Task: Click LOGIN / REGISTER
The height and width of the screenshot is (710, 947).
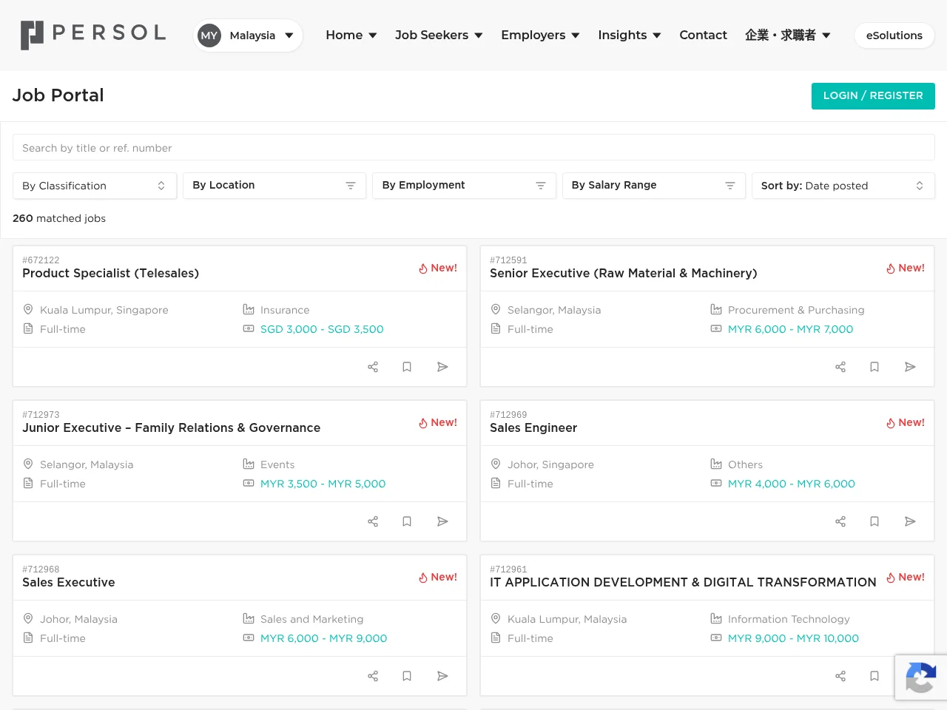Action: [873, 96]
